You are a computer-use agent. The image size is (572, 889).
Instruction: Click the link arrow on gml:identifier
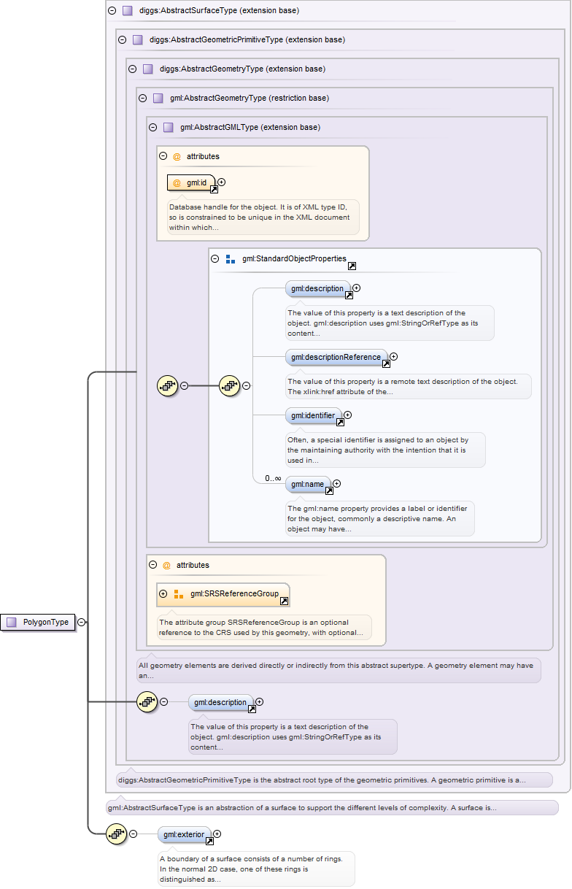click(340, 423)
